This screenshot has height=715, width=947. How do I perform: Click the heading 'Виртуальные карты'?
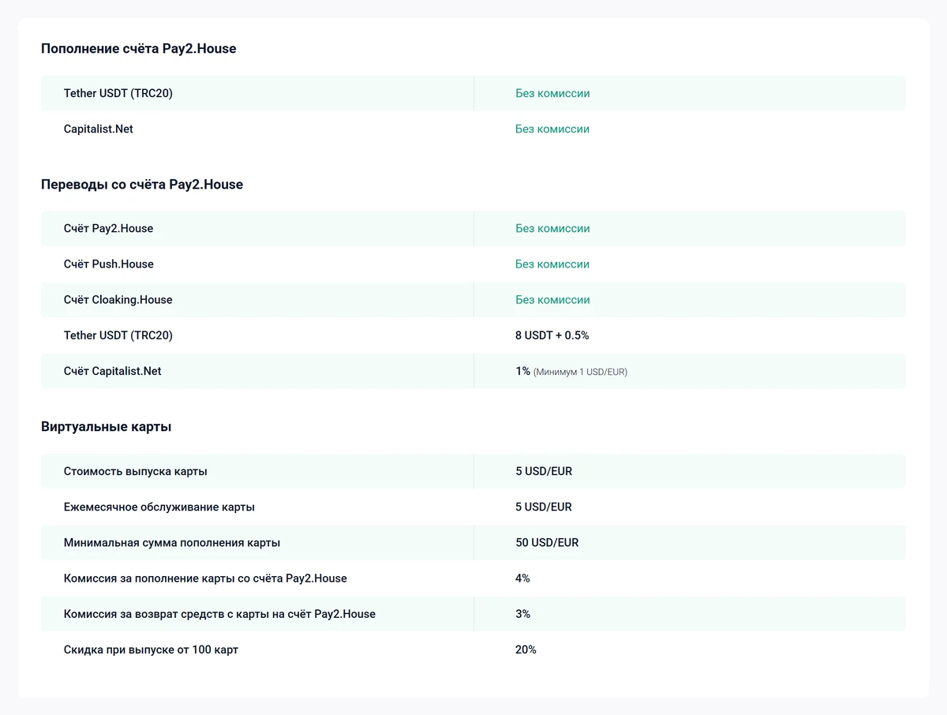coord(107,427)
